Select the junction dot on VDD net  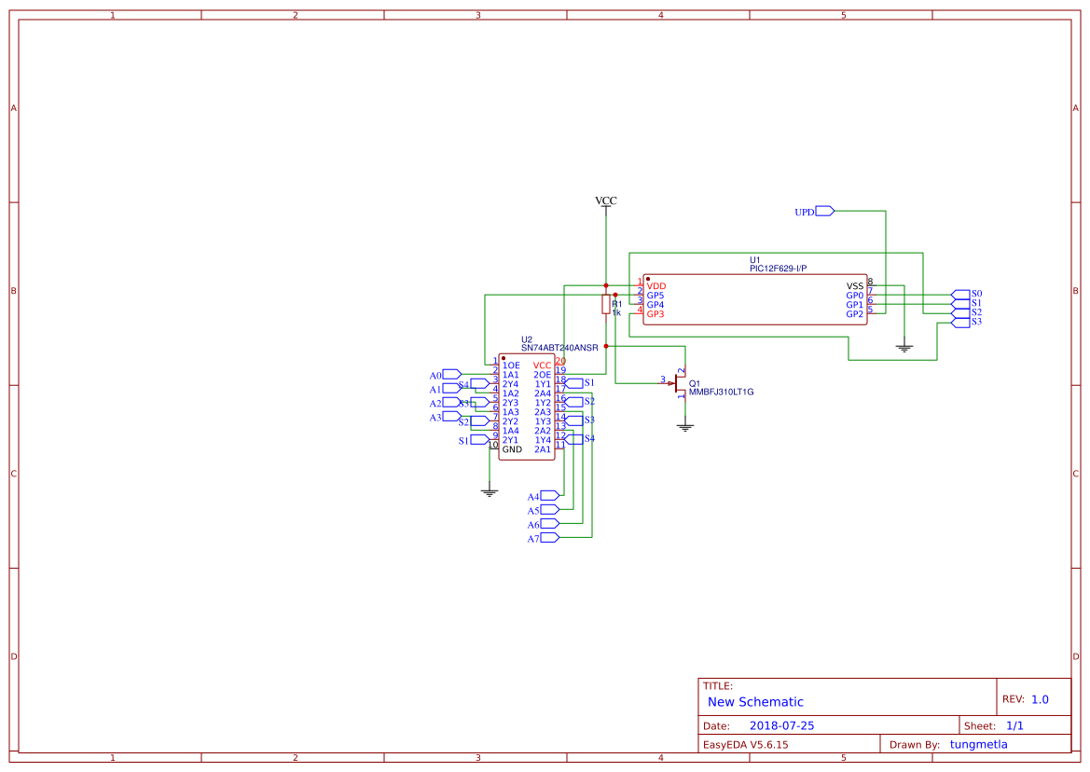tap(606, 285)
